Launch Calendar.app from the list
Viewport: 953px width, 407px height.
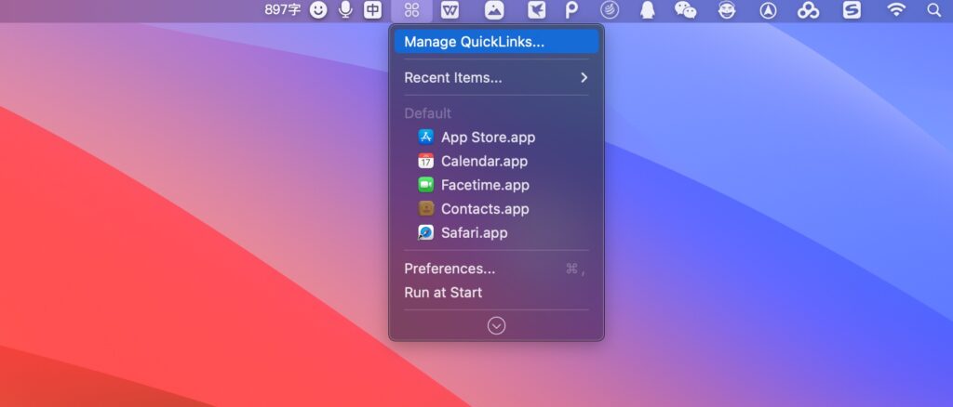pyautogui.click(x=484, y=162)
